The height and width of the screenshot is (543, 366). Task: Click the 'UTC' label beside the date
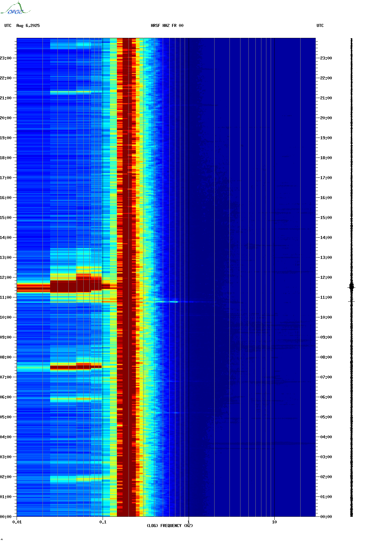click(x=8, y=26)
